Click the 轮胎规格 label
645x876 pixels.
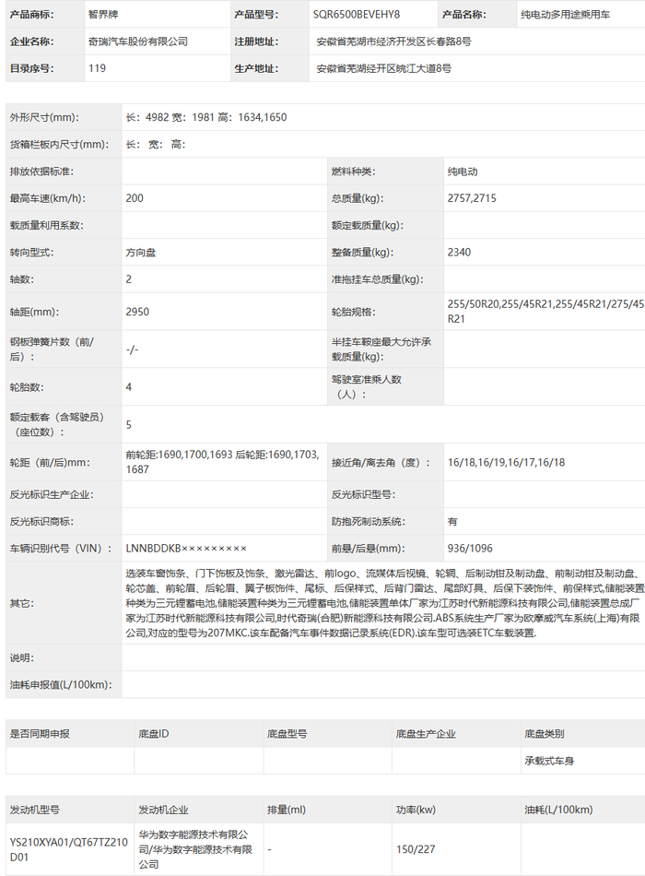click(352, 312)
